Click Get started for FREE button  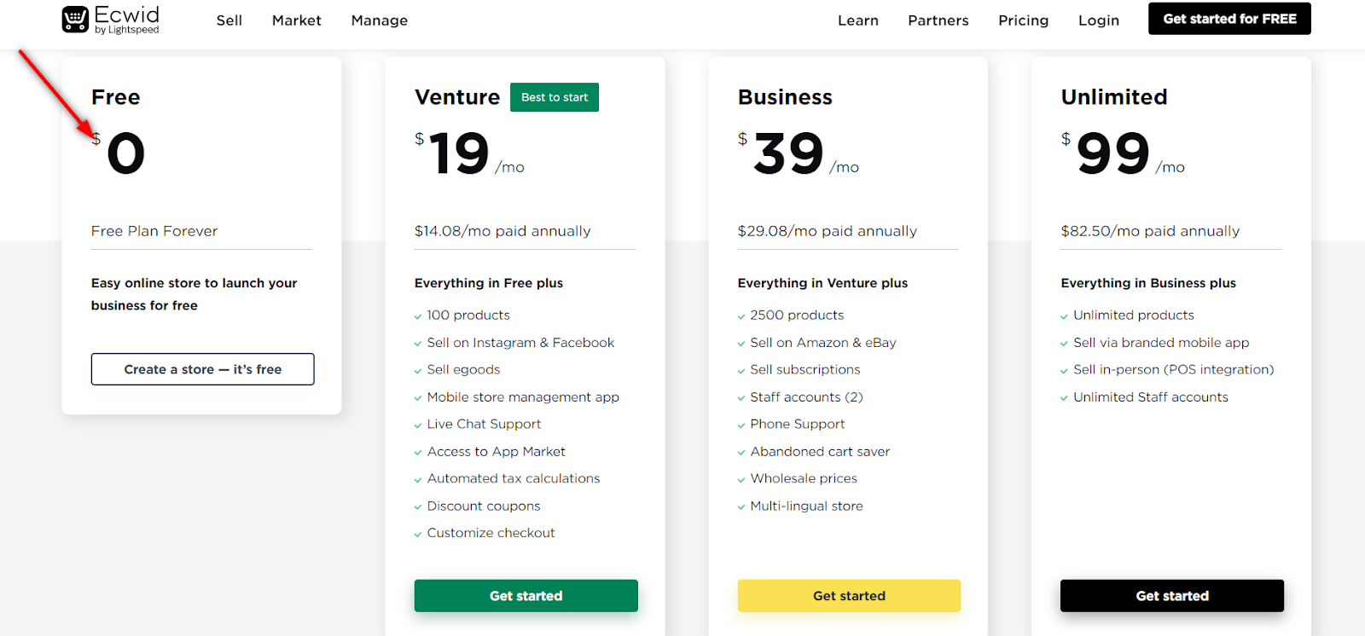coord(1228,18)
